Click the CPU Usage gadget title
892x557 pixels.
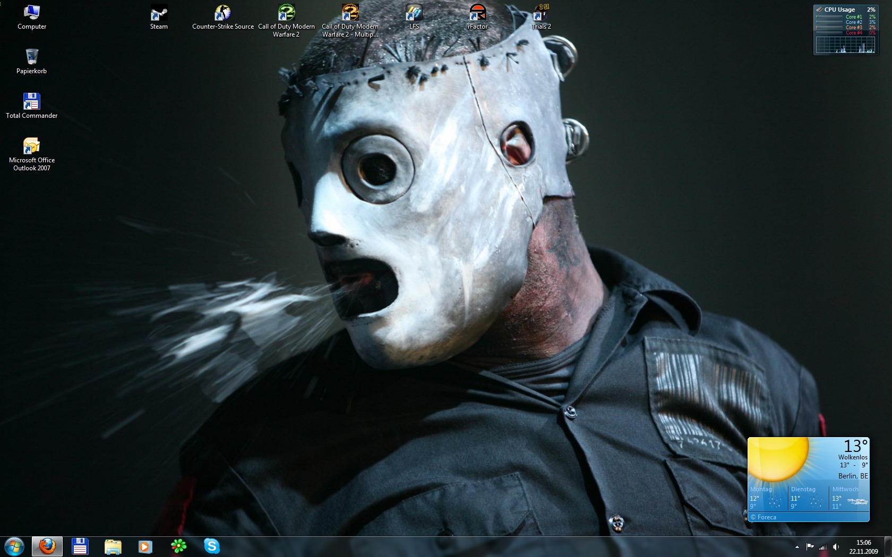pyautogui.click(x=839, y=10)
